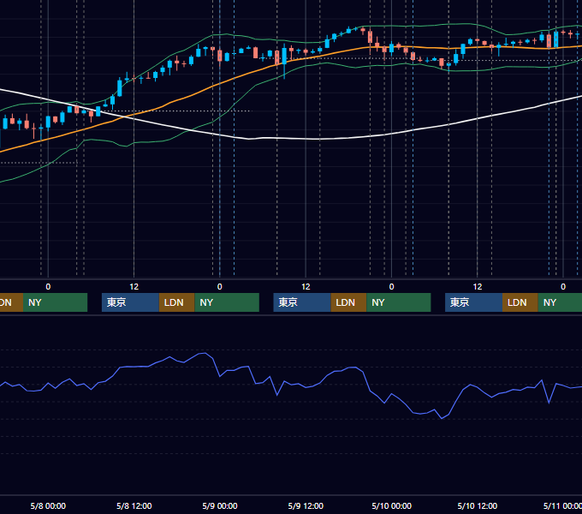Pick the LDN block following the 5/9 東京 session
Viewport: 582px width, 514px height.
click(348, 302)
